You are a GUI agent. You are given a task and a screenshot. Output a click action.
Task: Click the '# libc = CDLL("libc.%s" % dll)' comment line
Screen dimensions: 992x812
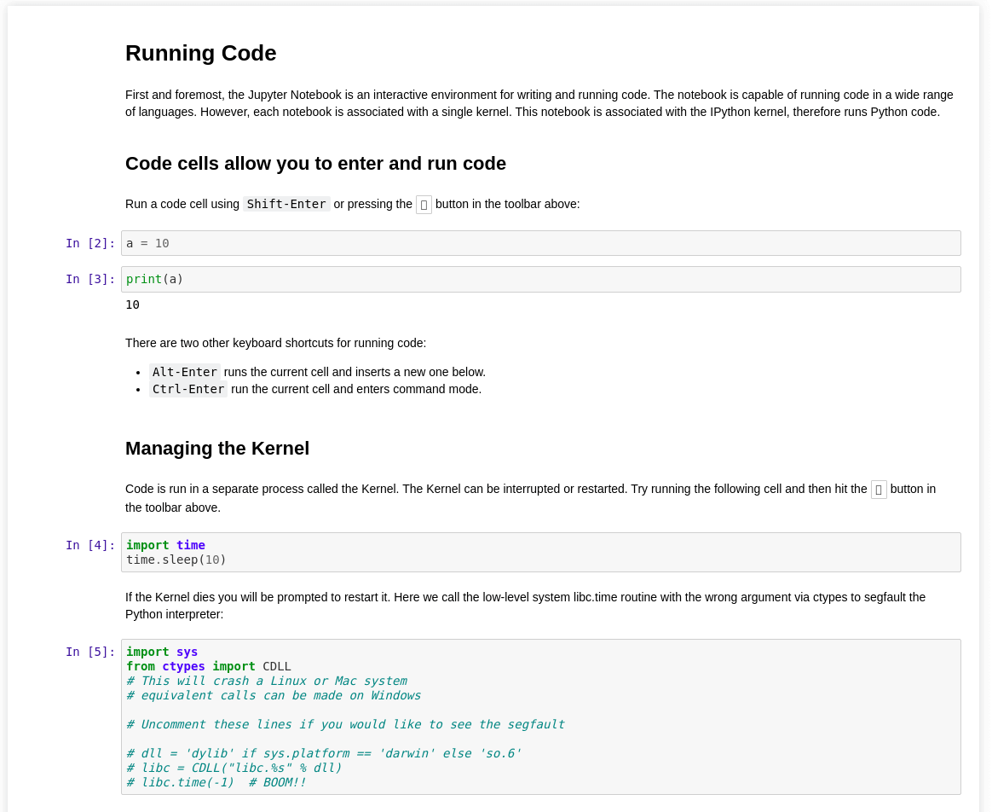coord(234,768)
